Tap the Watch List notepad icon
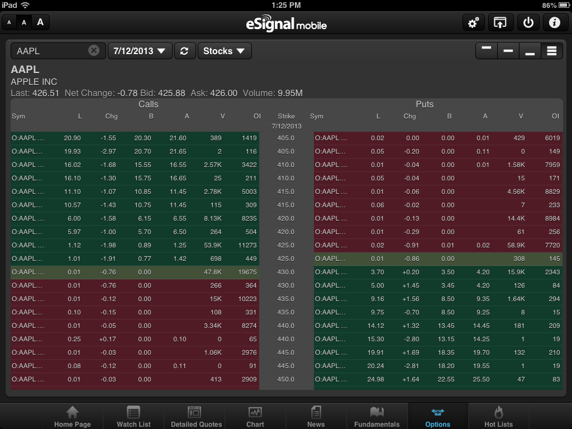The image size is (572, 429). pyautogui.click(x=134, y=416)
